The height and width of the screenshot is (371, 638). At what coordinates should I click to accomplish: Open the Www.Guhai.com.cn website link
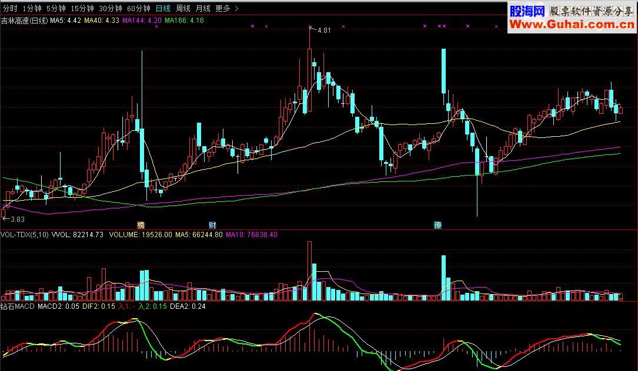[x=572, y=25]
